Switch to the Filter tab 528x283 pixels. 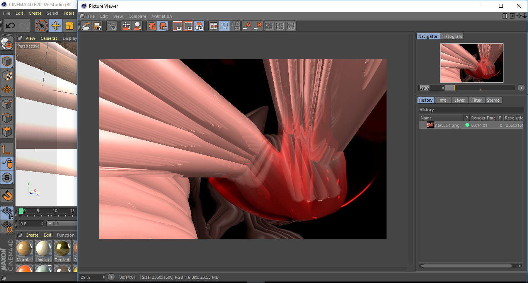click(477, 100)
